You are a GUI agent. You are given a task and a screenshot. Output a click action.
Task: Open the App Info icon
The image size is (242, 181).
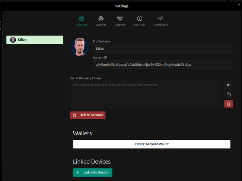pyautogui.click(x=140, y=18)
